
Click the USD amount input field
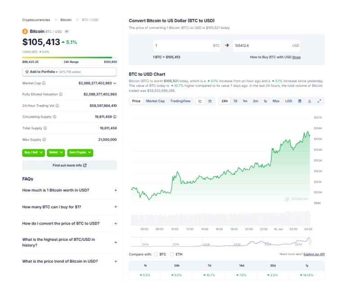click(266, 45)
